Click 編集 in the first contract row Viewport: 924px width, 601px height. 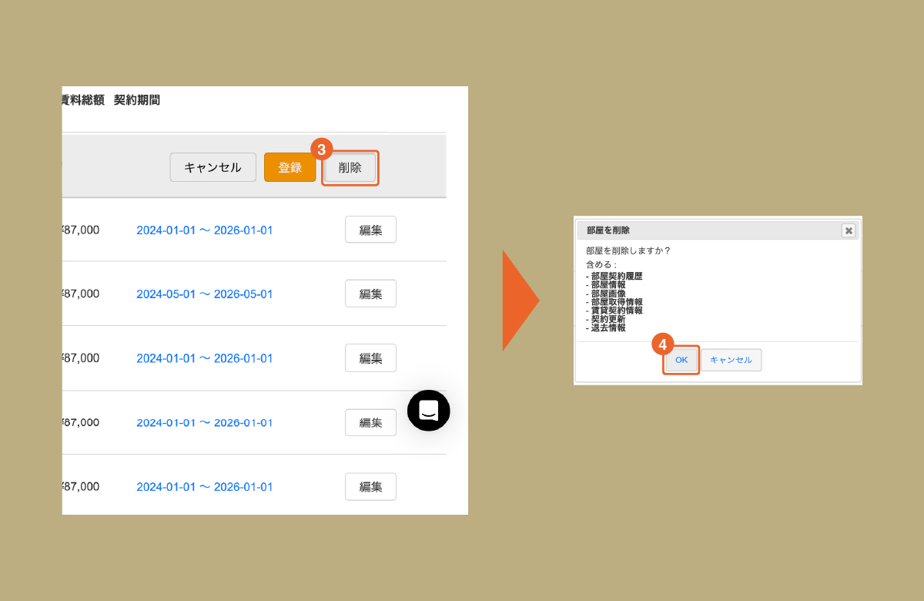point(370,230)
